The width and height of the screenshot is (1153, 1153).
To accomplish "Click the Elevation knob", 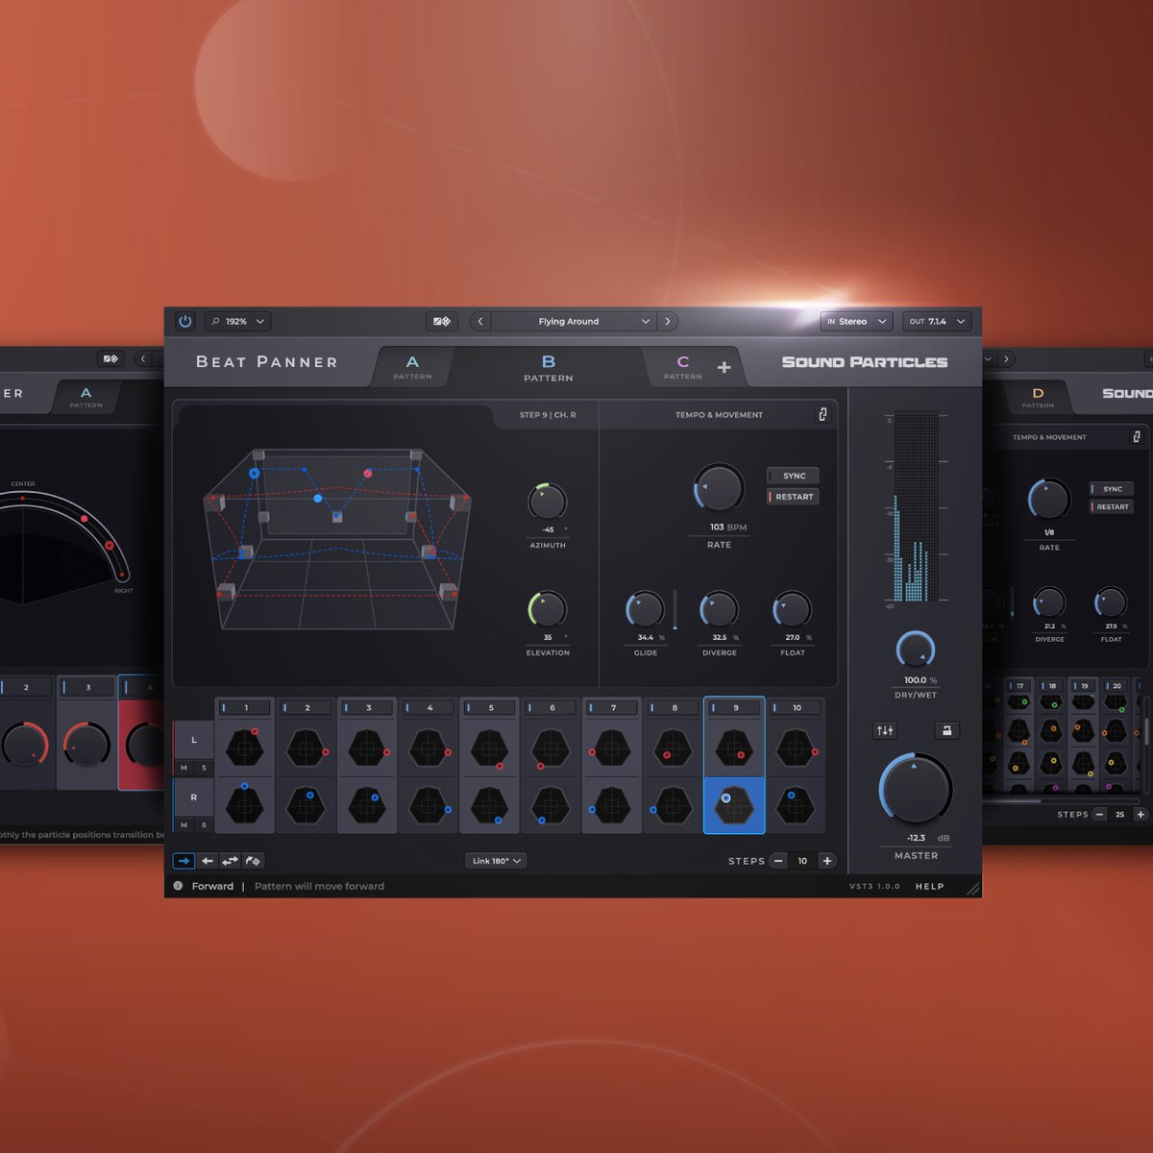I will (x=548, y=609).
